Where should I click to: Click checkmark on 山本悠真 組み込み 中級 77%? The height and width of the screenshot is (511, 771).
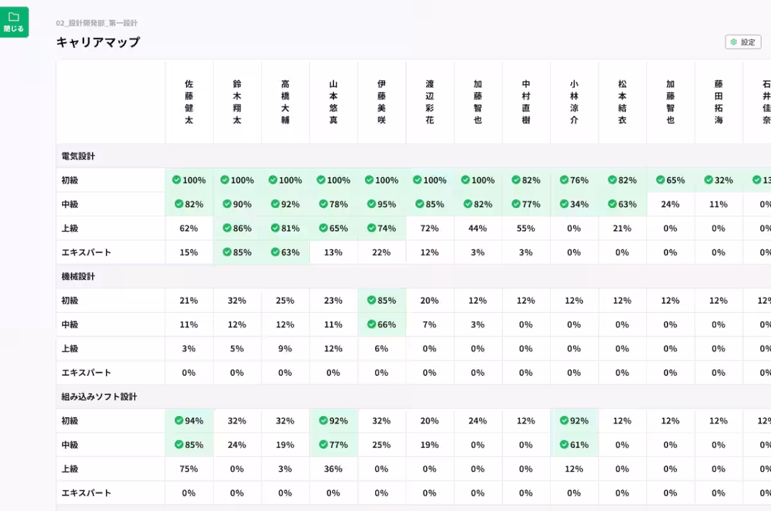coord(323,444)
